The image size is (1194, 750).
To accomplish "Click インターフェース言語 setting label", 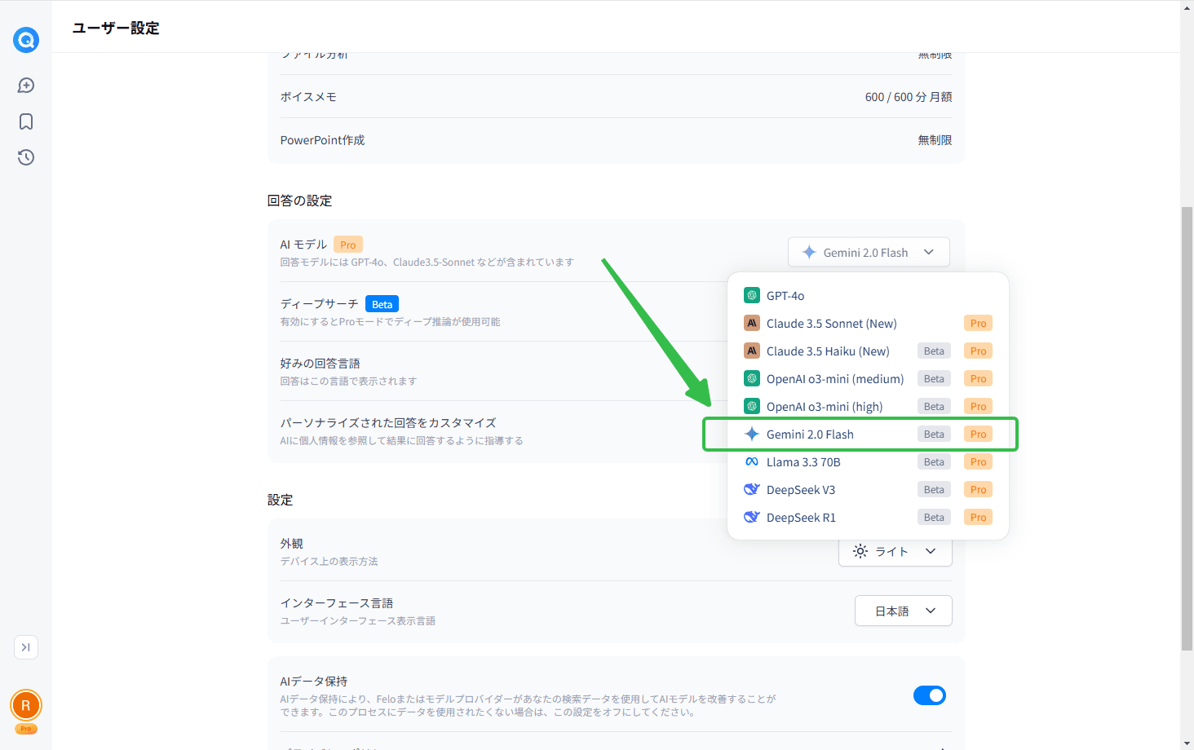I will pos(337,603).
